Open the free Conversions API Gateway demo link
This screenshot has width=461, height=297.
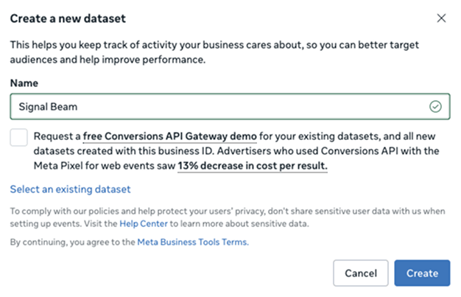pyautogui.click(x=169, y=137)
